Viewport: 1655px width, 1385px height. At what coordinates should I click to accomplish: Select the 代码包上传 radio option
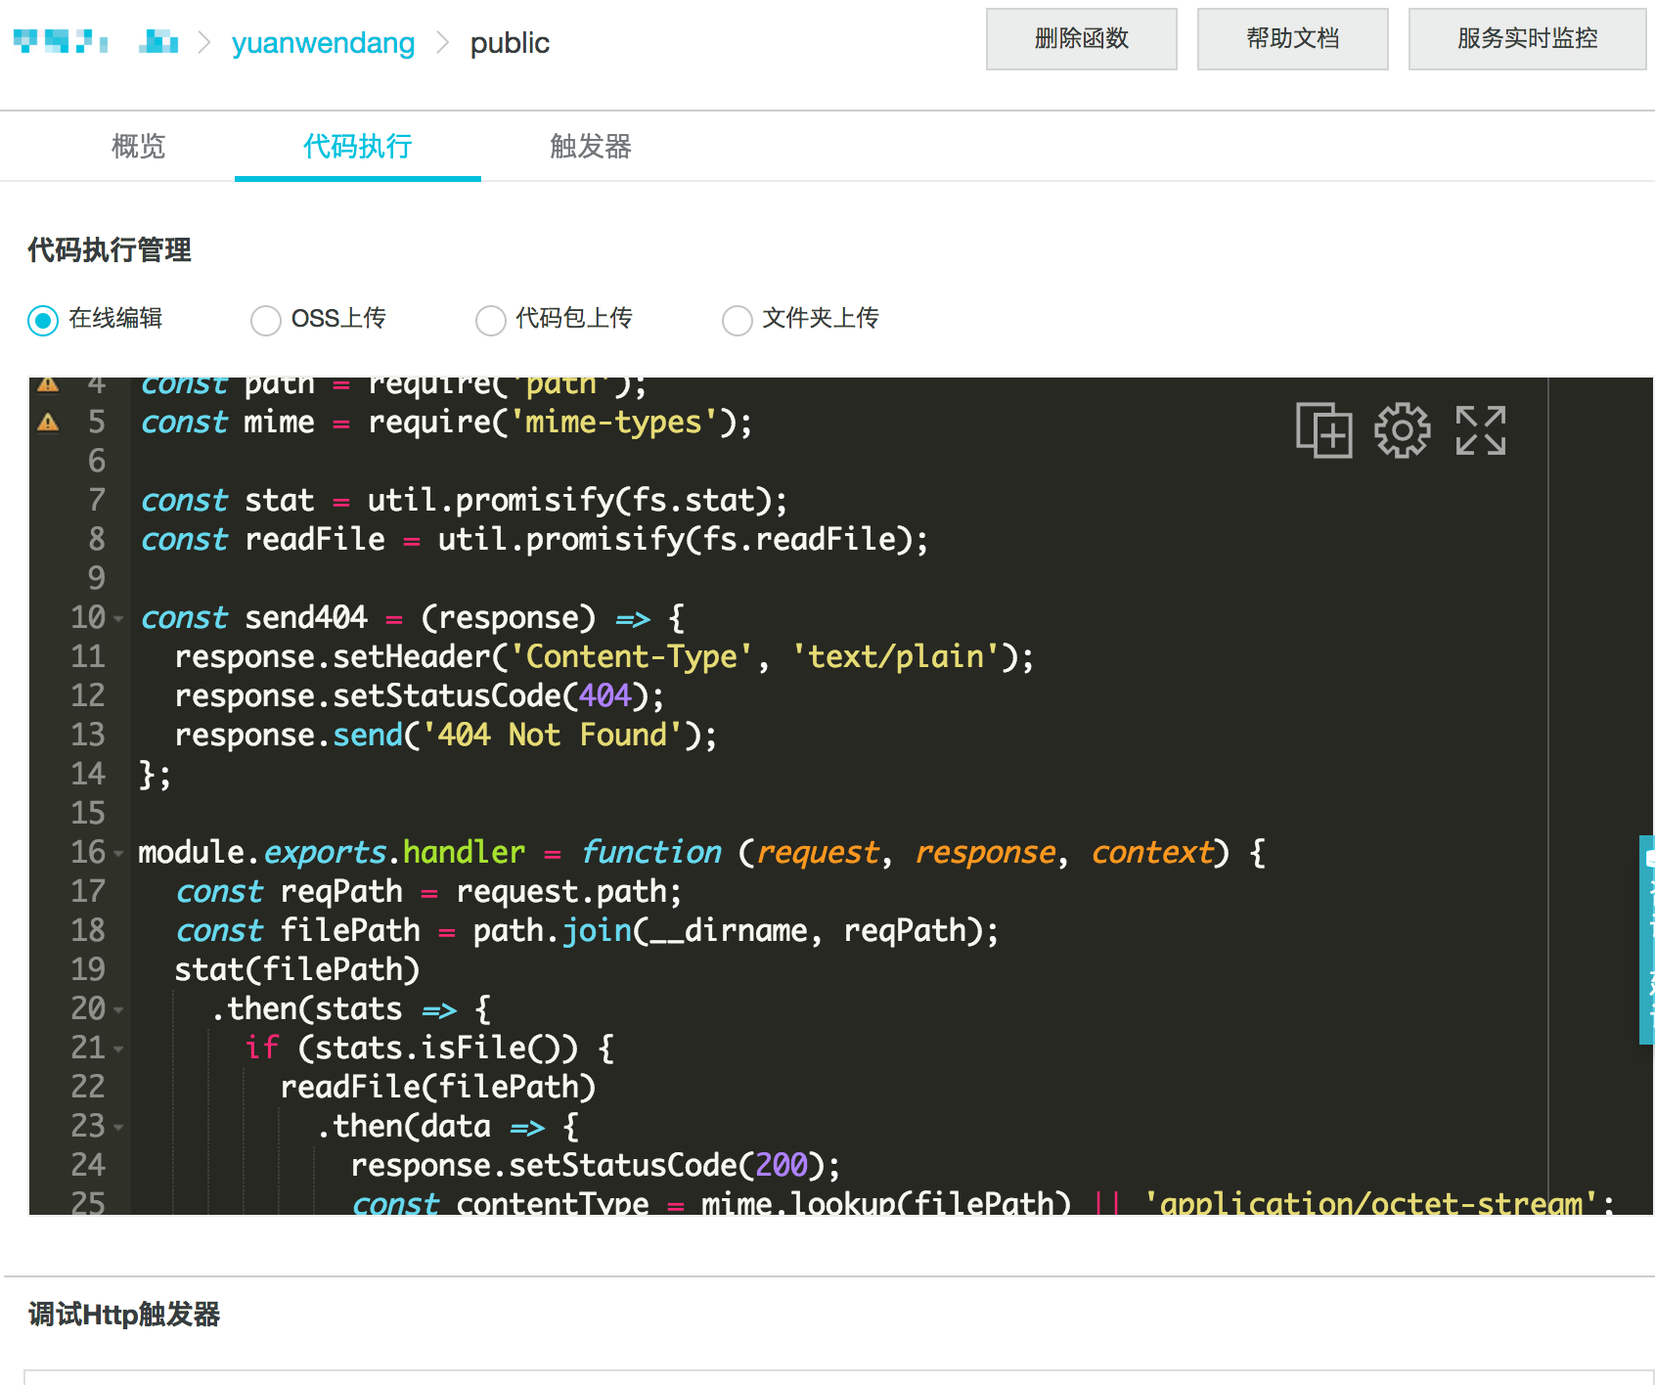click(x=490, y=320)
